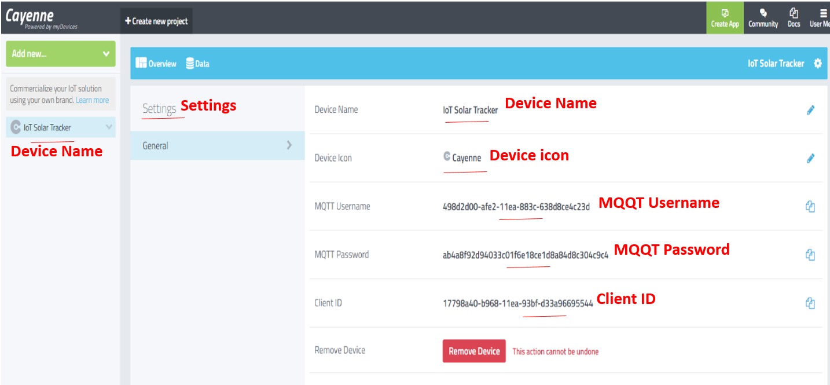The image size is (830, 385).
Task: Follow the Learn more link
Action: point(92,100)
